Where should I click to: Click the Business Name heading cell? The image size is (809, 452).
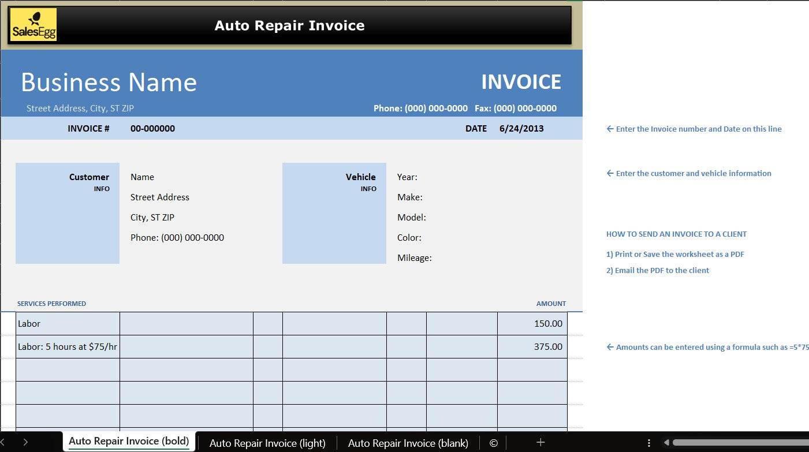pos(109,83)
